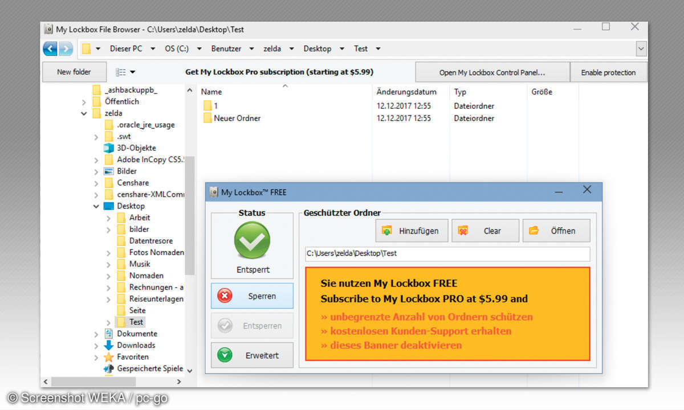The image size is (684, 410).
Task: Click tree vertical scrollbar up arrow
Action: pyautogui.click(x=190, y=91)
